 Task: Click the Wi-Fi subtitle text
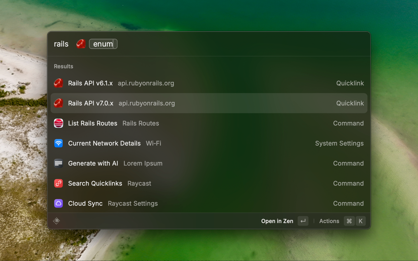click(x=153, y=143)
